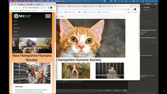Show hidden bookmarks chevron in front window
This screenshot has width=167, height=94.
[41, 10]
